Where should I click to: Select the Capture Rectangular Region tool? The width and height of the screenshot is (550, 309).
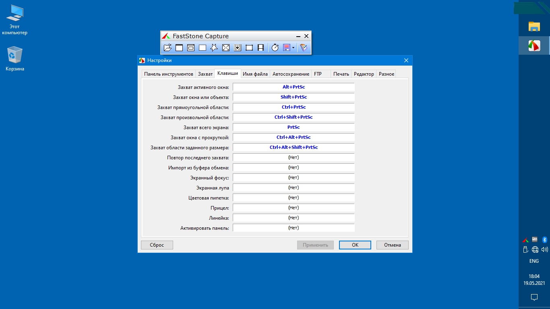click(203, 48)
